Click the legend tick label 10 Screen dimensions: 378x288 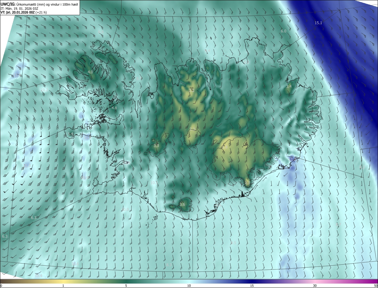[x=189, y=286]
